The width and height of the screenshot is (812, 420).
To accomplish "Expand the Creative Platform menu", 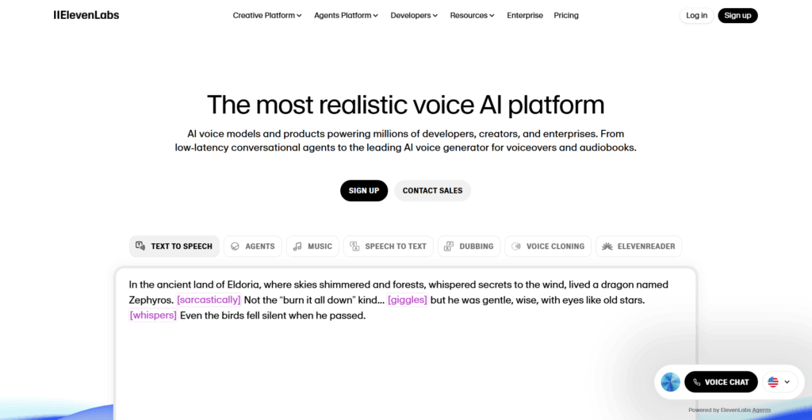I will pos(267,15).
